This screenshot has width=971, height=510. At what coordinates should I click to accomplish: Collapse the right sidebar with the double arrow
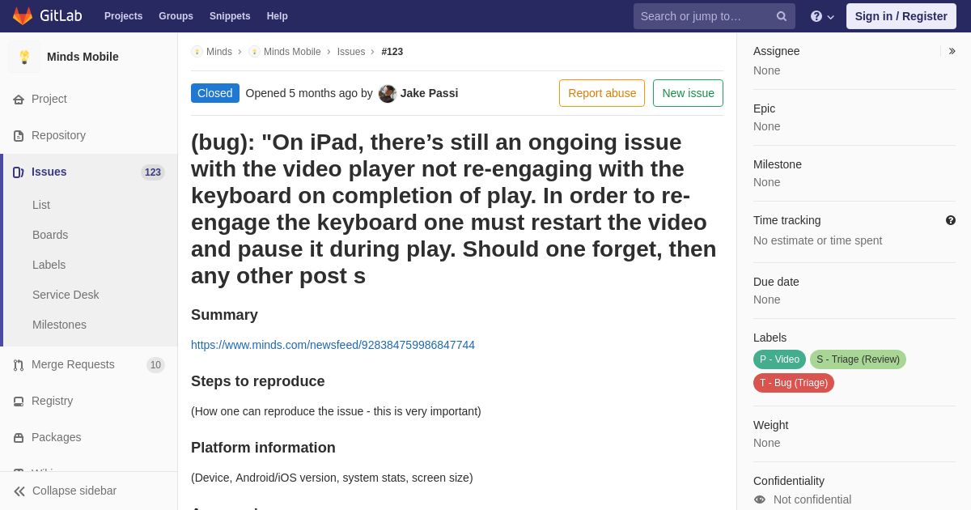(x=952, y=51)
